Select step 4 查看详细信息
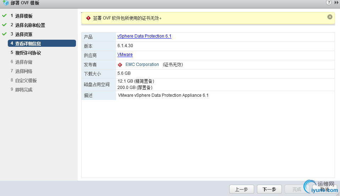 (x=42, y=43)
